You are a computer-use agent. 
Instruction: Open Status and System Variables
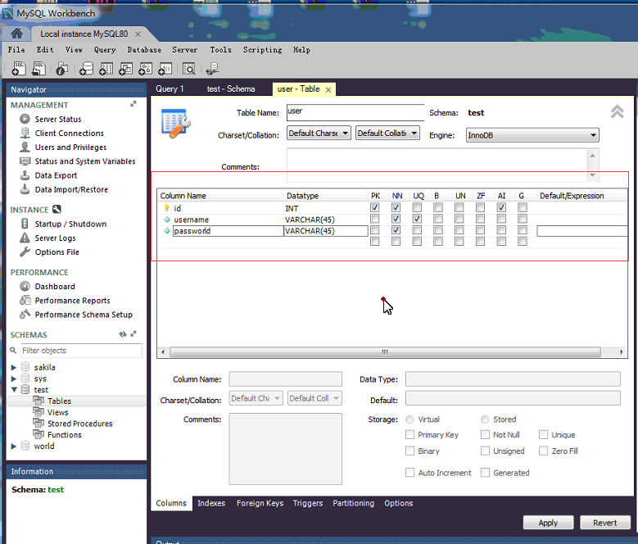click(85, 161)
